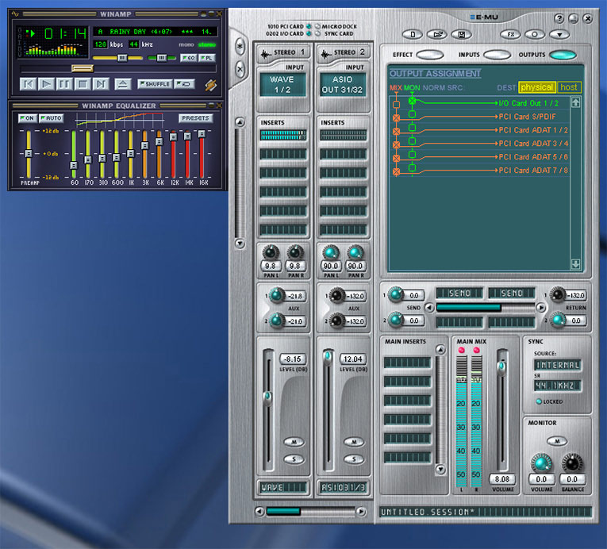Click the Monitor mute M button

556,441
